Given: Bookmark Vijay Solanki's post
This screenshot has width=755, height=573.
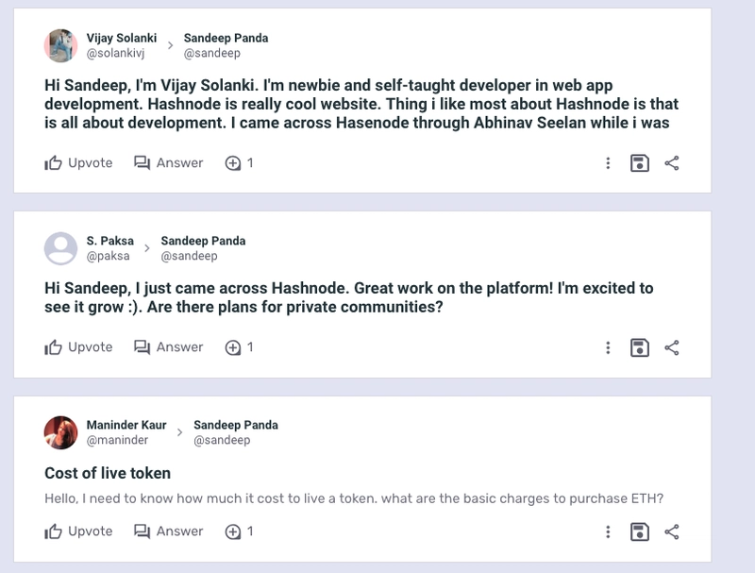Looking at the screenshot, I should click(x=640, y=163).
